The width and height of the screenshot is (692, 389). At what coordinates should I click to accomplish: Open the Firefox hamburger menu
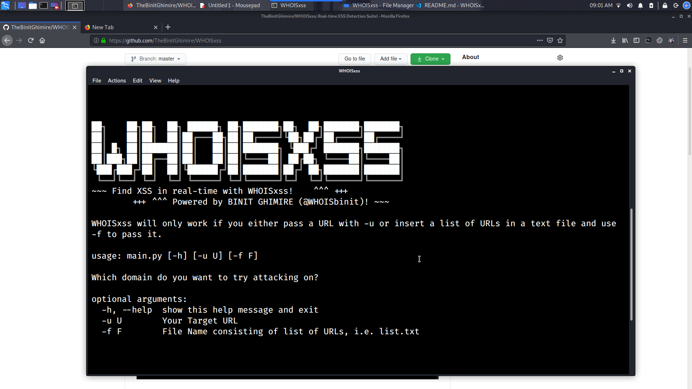tap(686, 40)
